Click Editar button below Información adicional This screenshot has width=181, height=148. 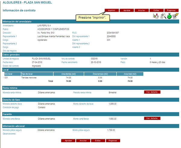(x=98, y=140)
